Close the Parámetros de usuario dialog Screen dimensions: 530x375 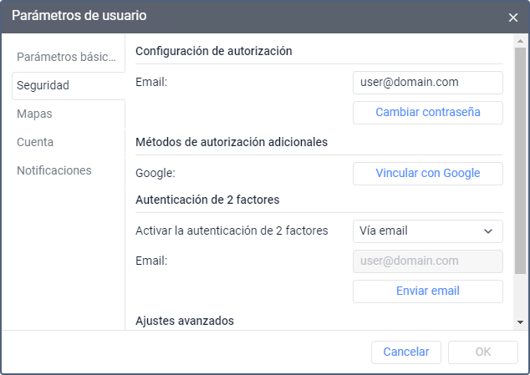coord(512,17)
